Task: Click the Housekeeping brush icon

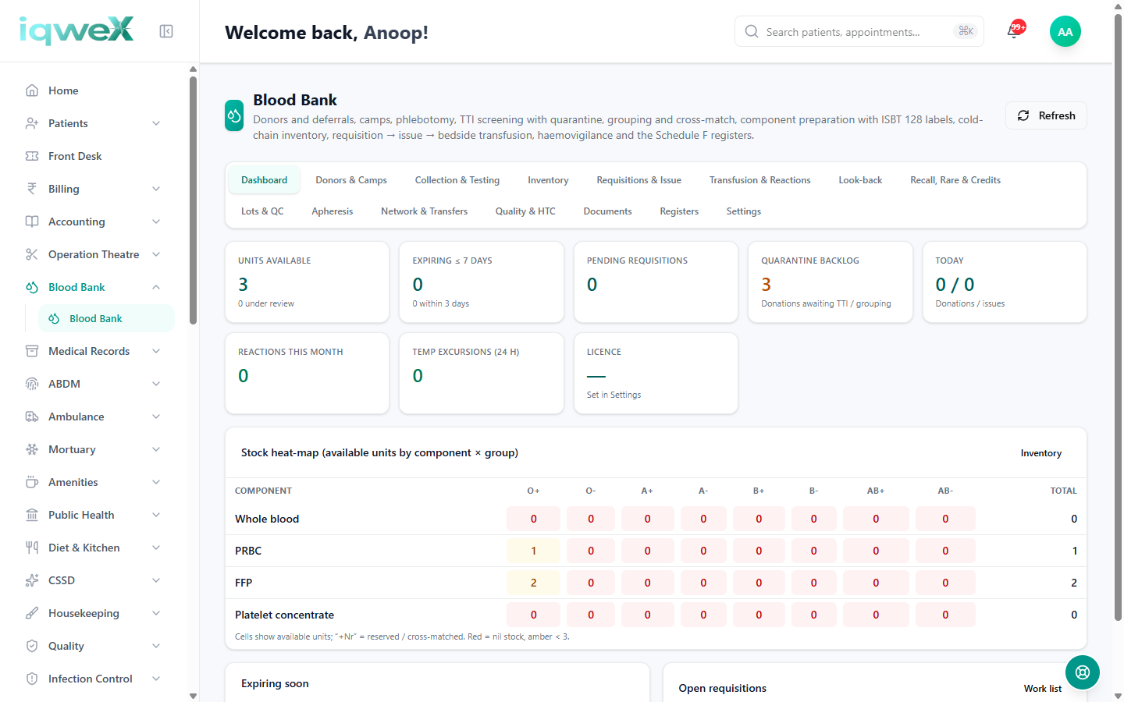Action: [32, 613]
